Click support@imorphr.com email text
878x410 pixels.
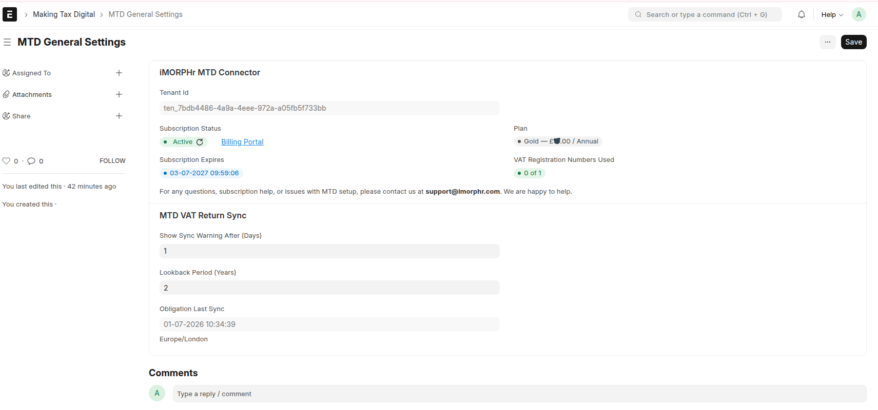pos(462,192)
